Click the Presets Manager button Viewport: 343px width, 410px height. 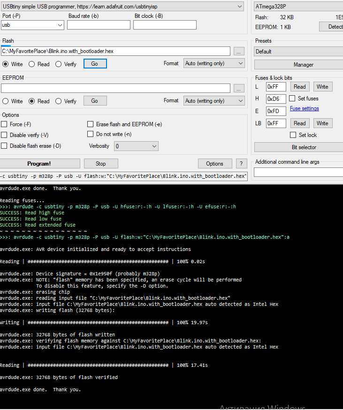click(x=303, y=65)
